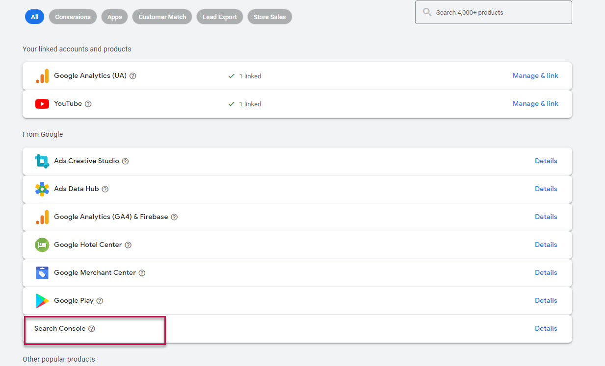This screenshot has width=605, height=366.
Task: Click the Google Analytics (UA) bar chart icon
Action: tap(42, 76)
